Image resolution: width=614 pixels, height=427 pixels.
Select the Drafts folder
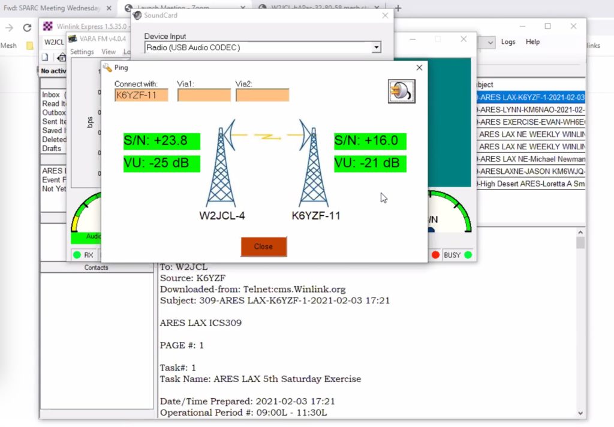tap(52, 149)
